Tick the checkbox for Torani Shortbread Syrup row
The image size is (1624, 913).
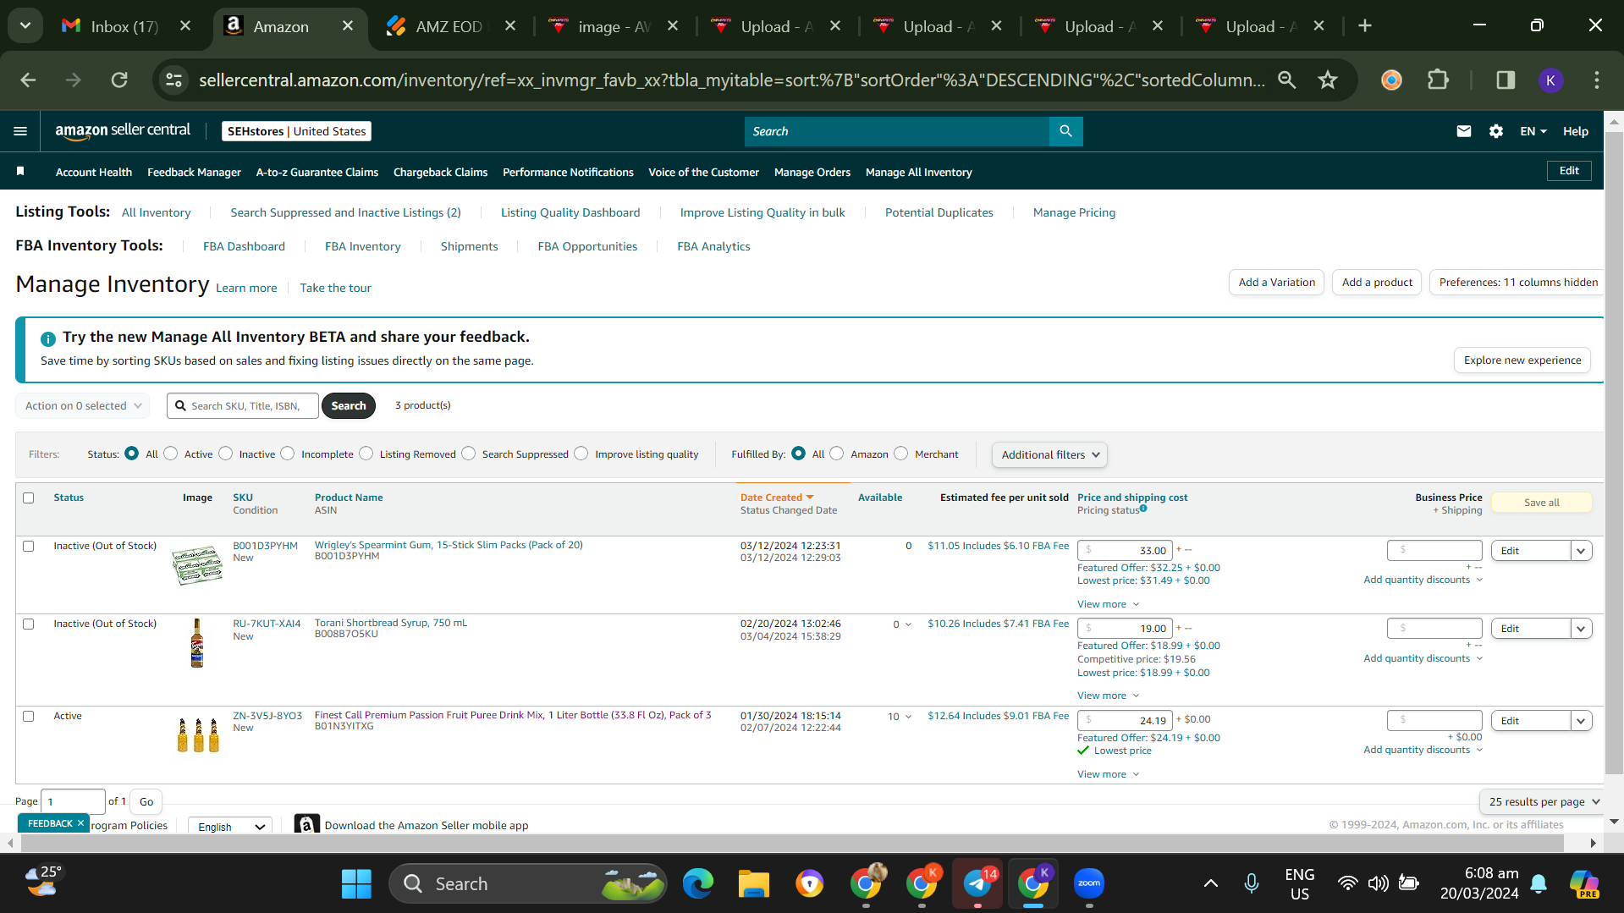(29, 624)
